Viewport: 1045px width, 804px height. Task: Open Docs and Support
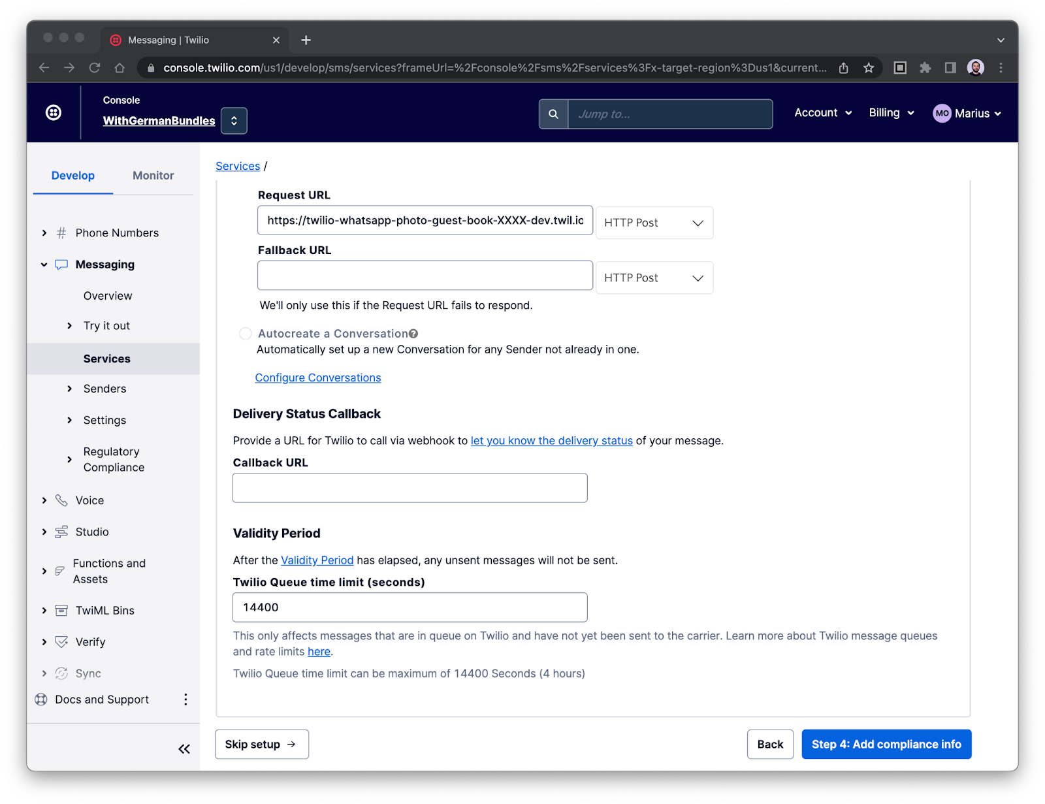click(102, 699)
